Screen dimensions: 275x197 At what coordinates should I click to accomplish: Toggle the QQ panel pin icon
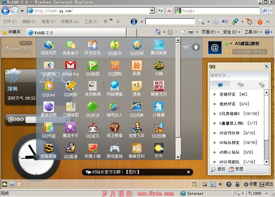click(x=266, y=67)
